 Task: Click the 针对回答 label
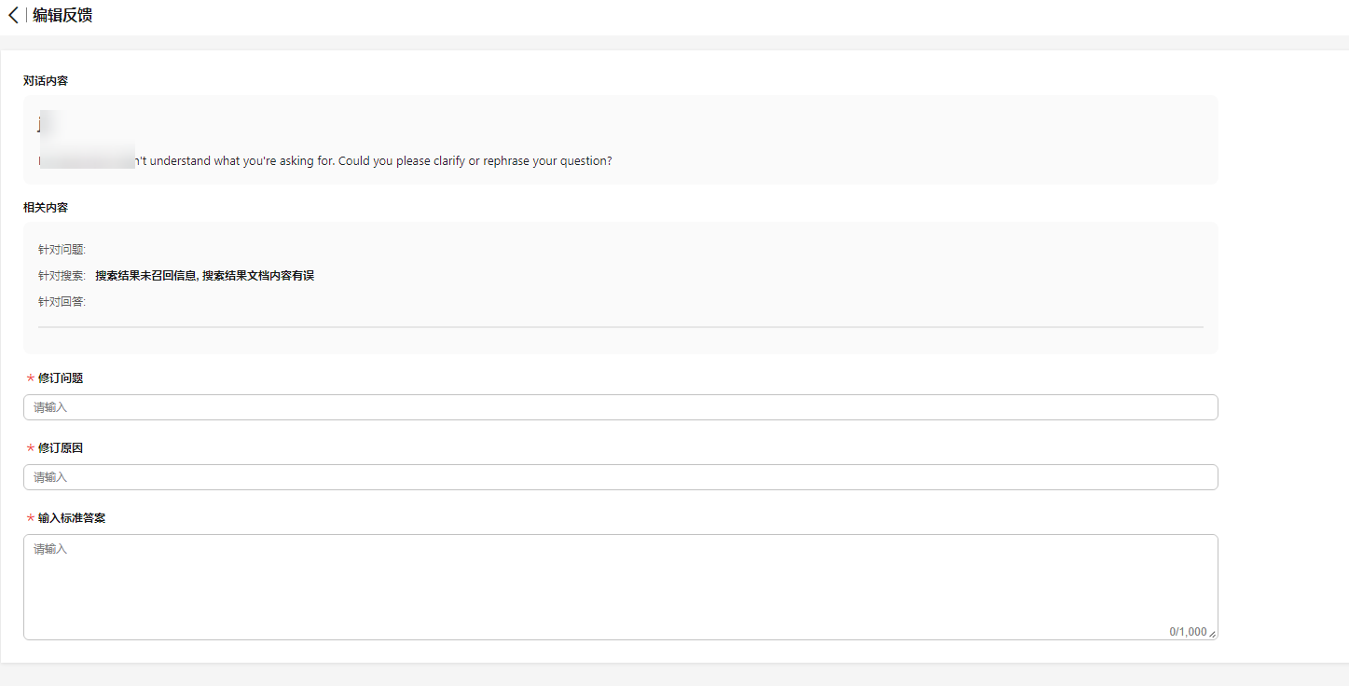(x=62, y=302)
